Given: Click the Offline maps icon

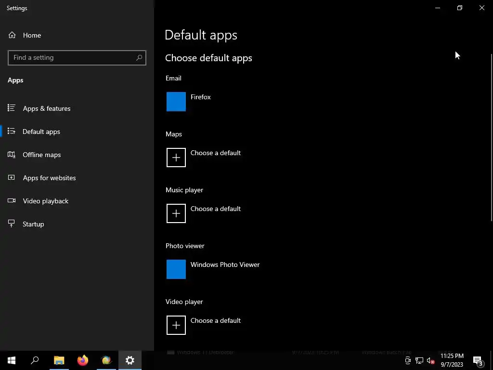Looking at the screenshot, I should point(12,155).
